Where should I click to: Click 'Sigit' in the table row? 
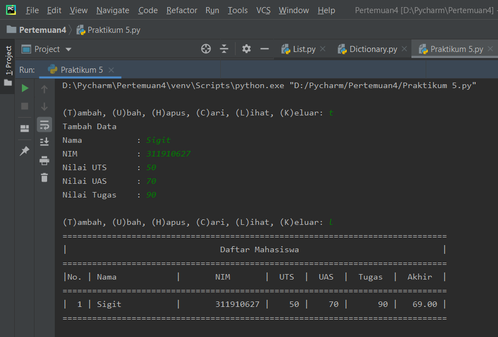109,304
